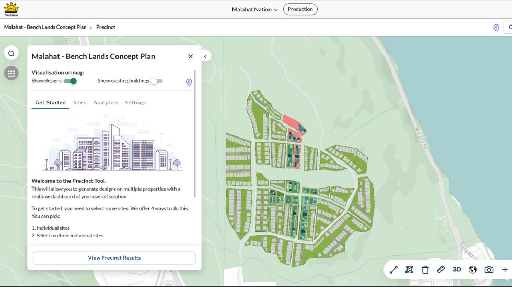Click the Malahat logo in the header
Image resolution: width=512 pixels, height=287 pixels.
point(11,9)
